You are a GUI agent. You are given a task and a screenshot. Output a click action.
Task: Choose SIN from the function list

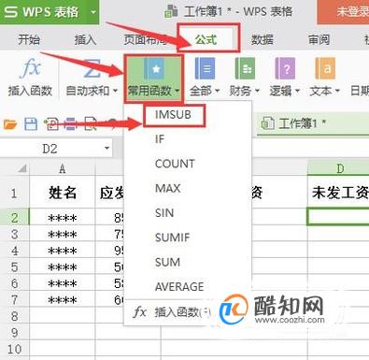tap(164, 213)
